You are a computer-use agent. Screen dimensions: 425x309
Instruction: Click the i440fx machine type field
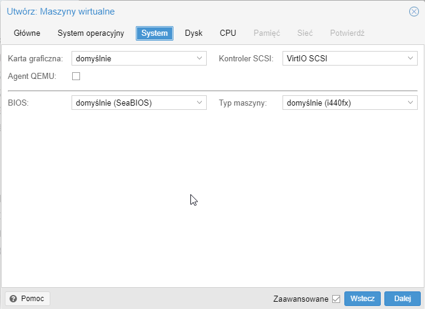[x=343, y=103]
